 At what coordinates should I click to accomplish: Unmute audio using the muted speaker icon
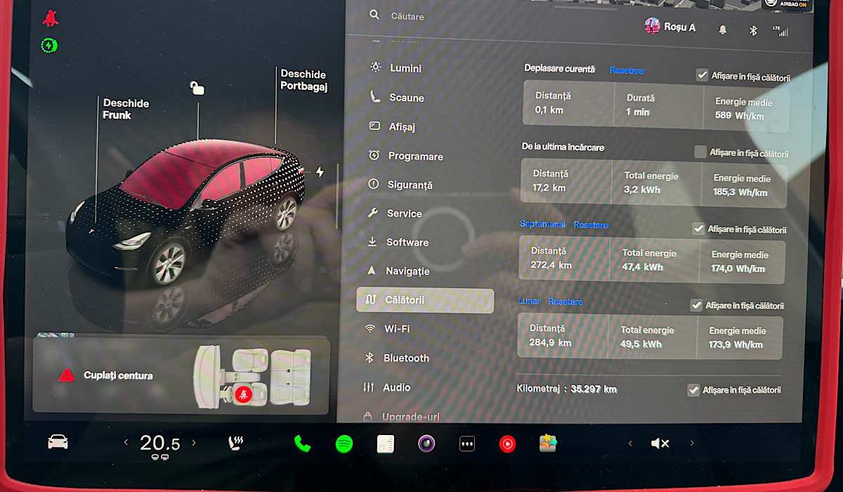click(660, 444)
